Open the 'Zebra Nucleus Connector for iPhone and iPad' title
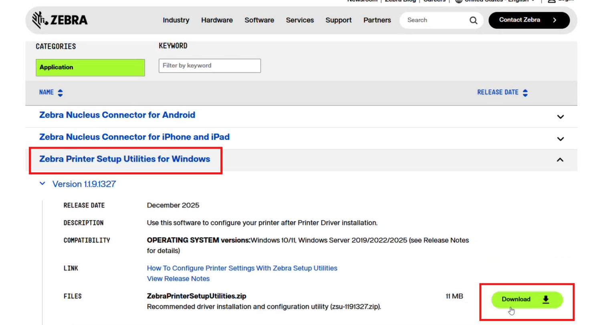The width and height of the screenshot is (609, 325). click(x=134, y=137)
